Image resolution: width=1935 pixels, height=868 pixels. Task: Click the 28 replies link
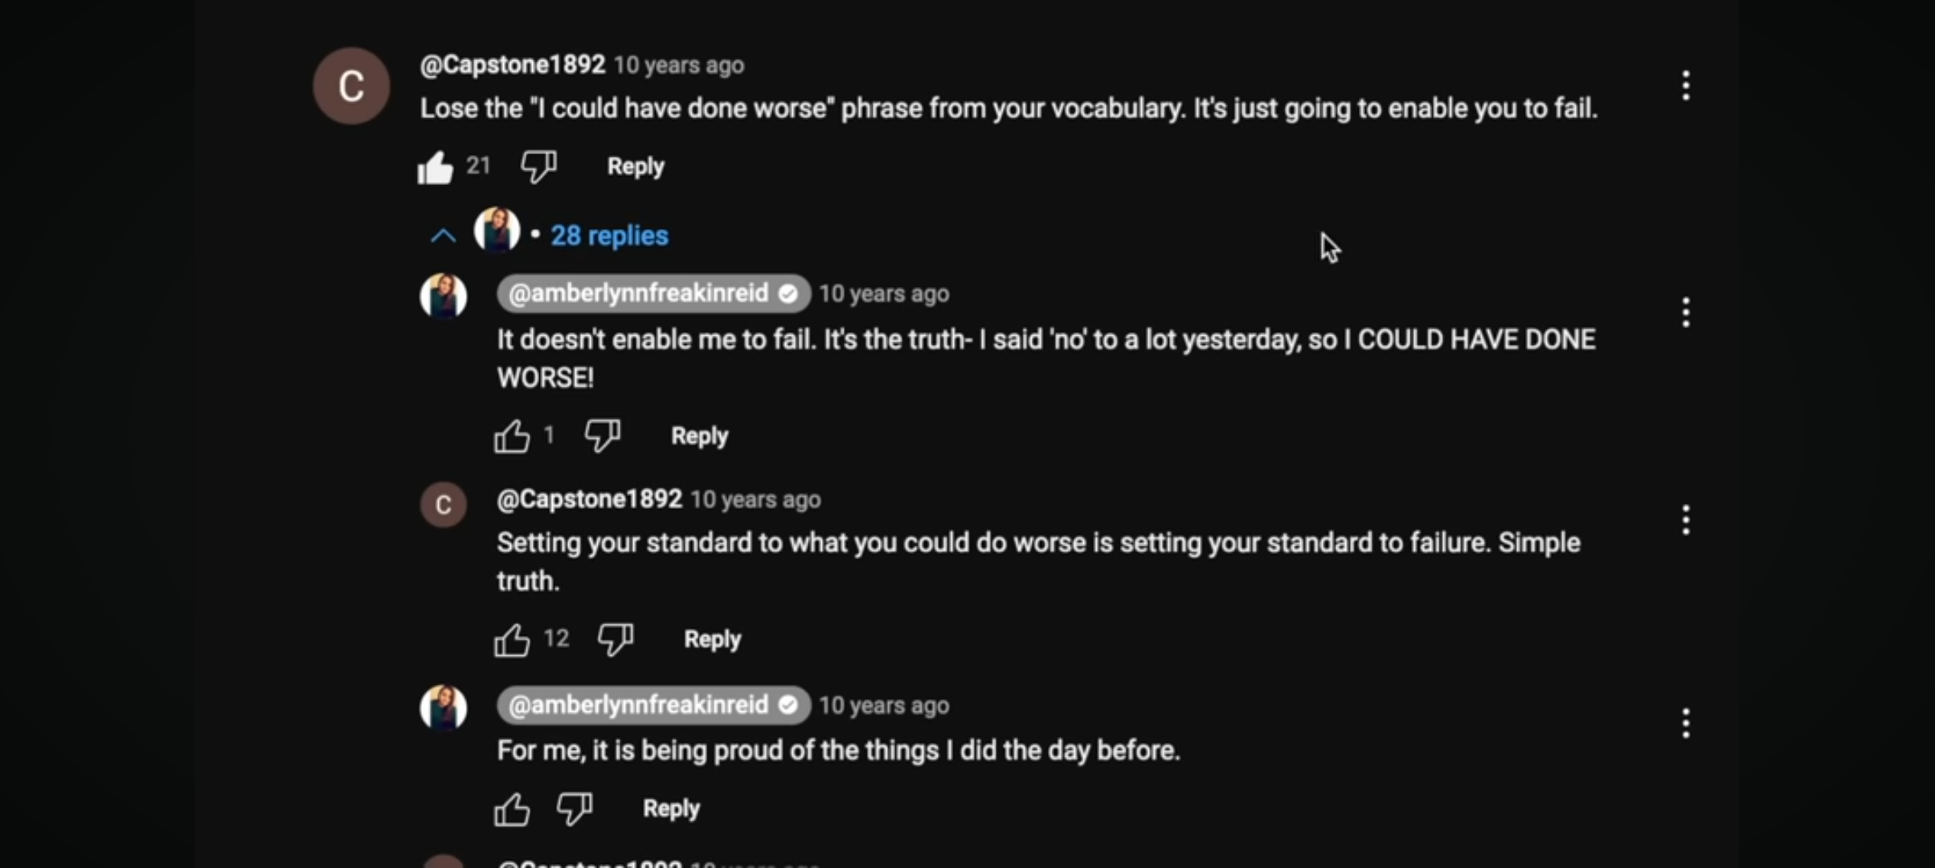tap(609, 235)
